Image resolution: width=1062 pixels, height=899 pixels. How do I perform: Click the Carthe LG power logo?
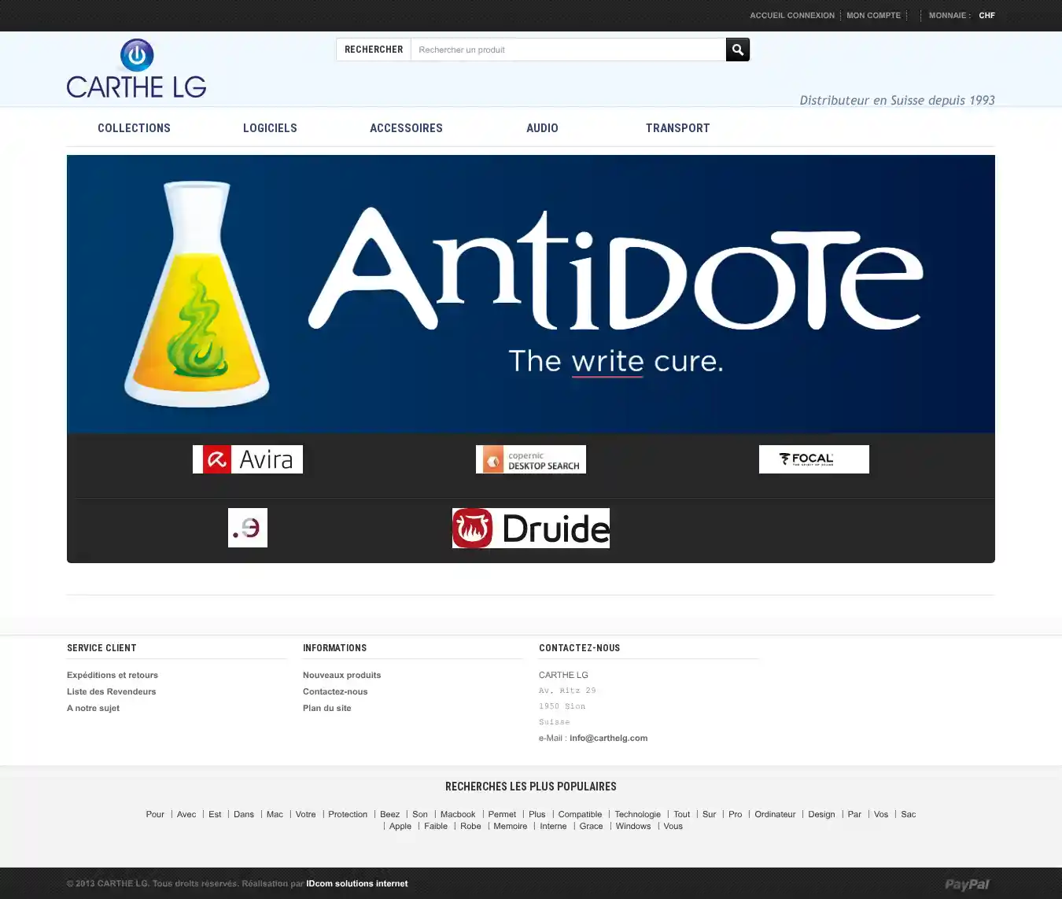pyautogui.click(x=136, y=69)
